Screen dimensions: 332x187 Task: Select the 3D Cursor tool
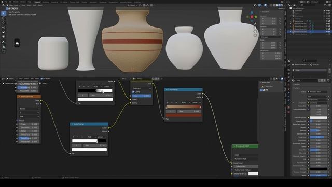[4, 18]
